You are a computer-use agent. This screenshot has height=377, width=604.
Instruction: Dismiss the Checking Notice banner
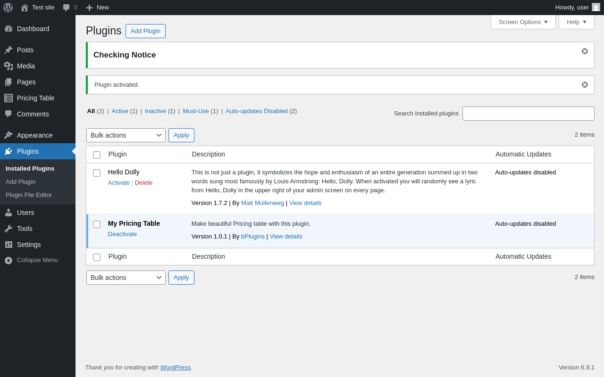585,51
